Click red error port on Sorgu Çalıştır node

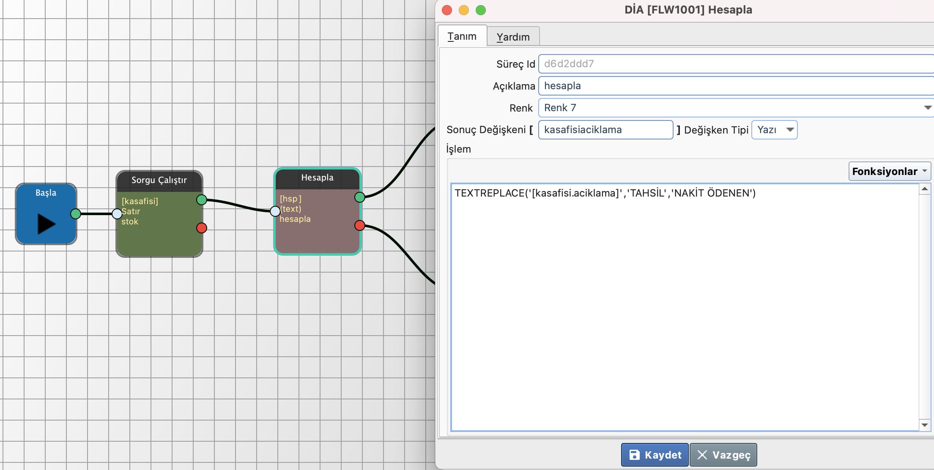coord(202,228)
